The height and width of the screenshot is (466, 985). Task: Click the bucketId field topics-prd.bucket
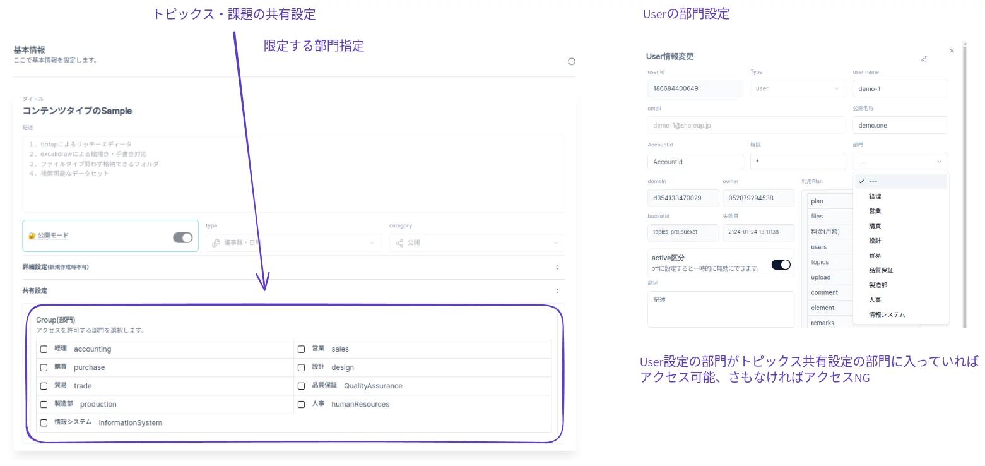coord(683,232)
